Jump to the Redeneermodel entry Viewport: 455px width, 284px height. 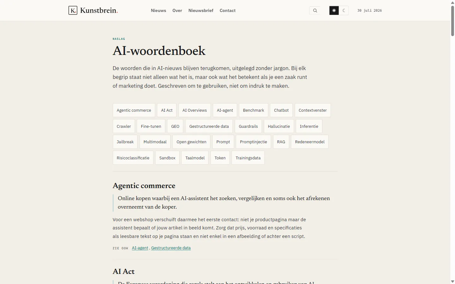(x=310, y=142)
